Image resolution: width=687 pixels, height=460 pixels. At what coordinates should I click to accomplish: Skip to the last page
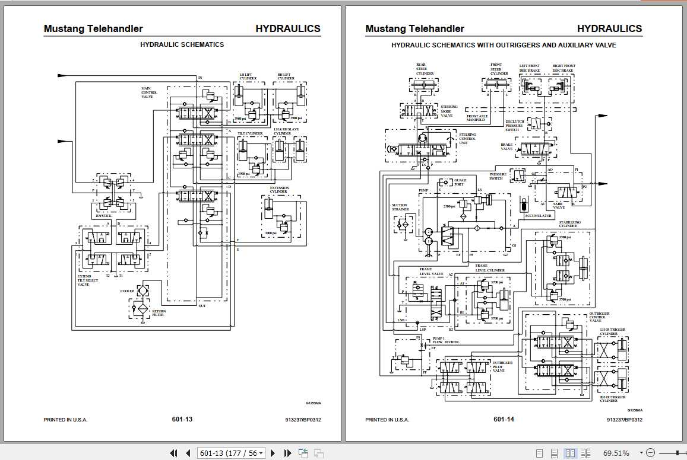[x=288, y=452]
